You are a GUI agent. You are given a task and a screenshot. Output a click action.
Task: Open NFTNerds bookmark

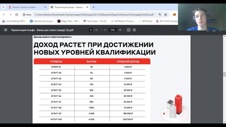(123, 21)
